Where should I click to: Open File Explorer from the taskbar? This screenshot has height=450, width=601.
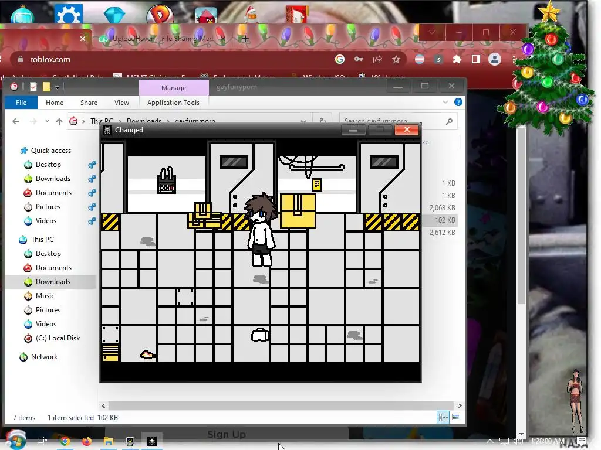tap(109, 441)
